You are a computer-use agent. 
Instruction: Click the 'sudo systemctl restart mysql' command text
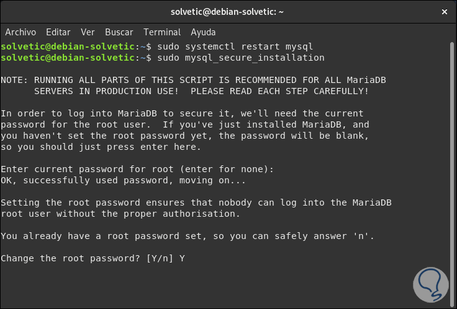tap(235, 46)
